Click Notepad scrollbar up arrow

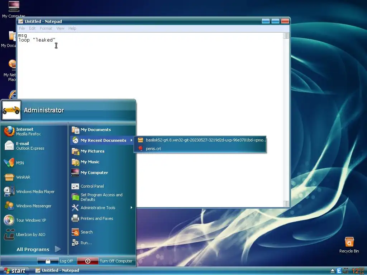[x=286, y=36]
